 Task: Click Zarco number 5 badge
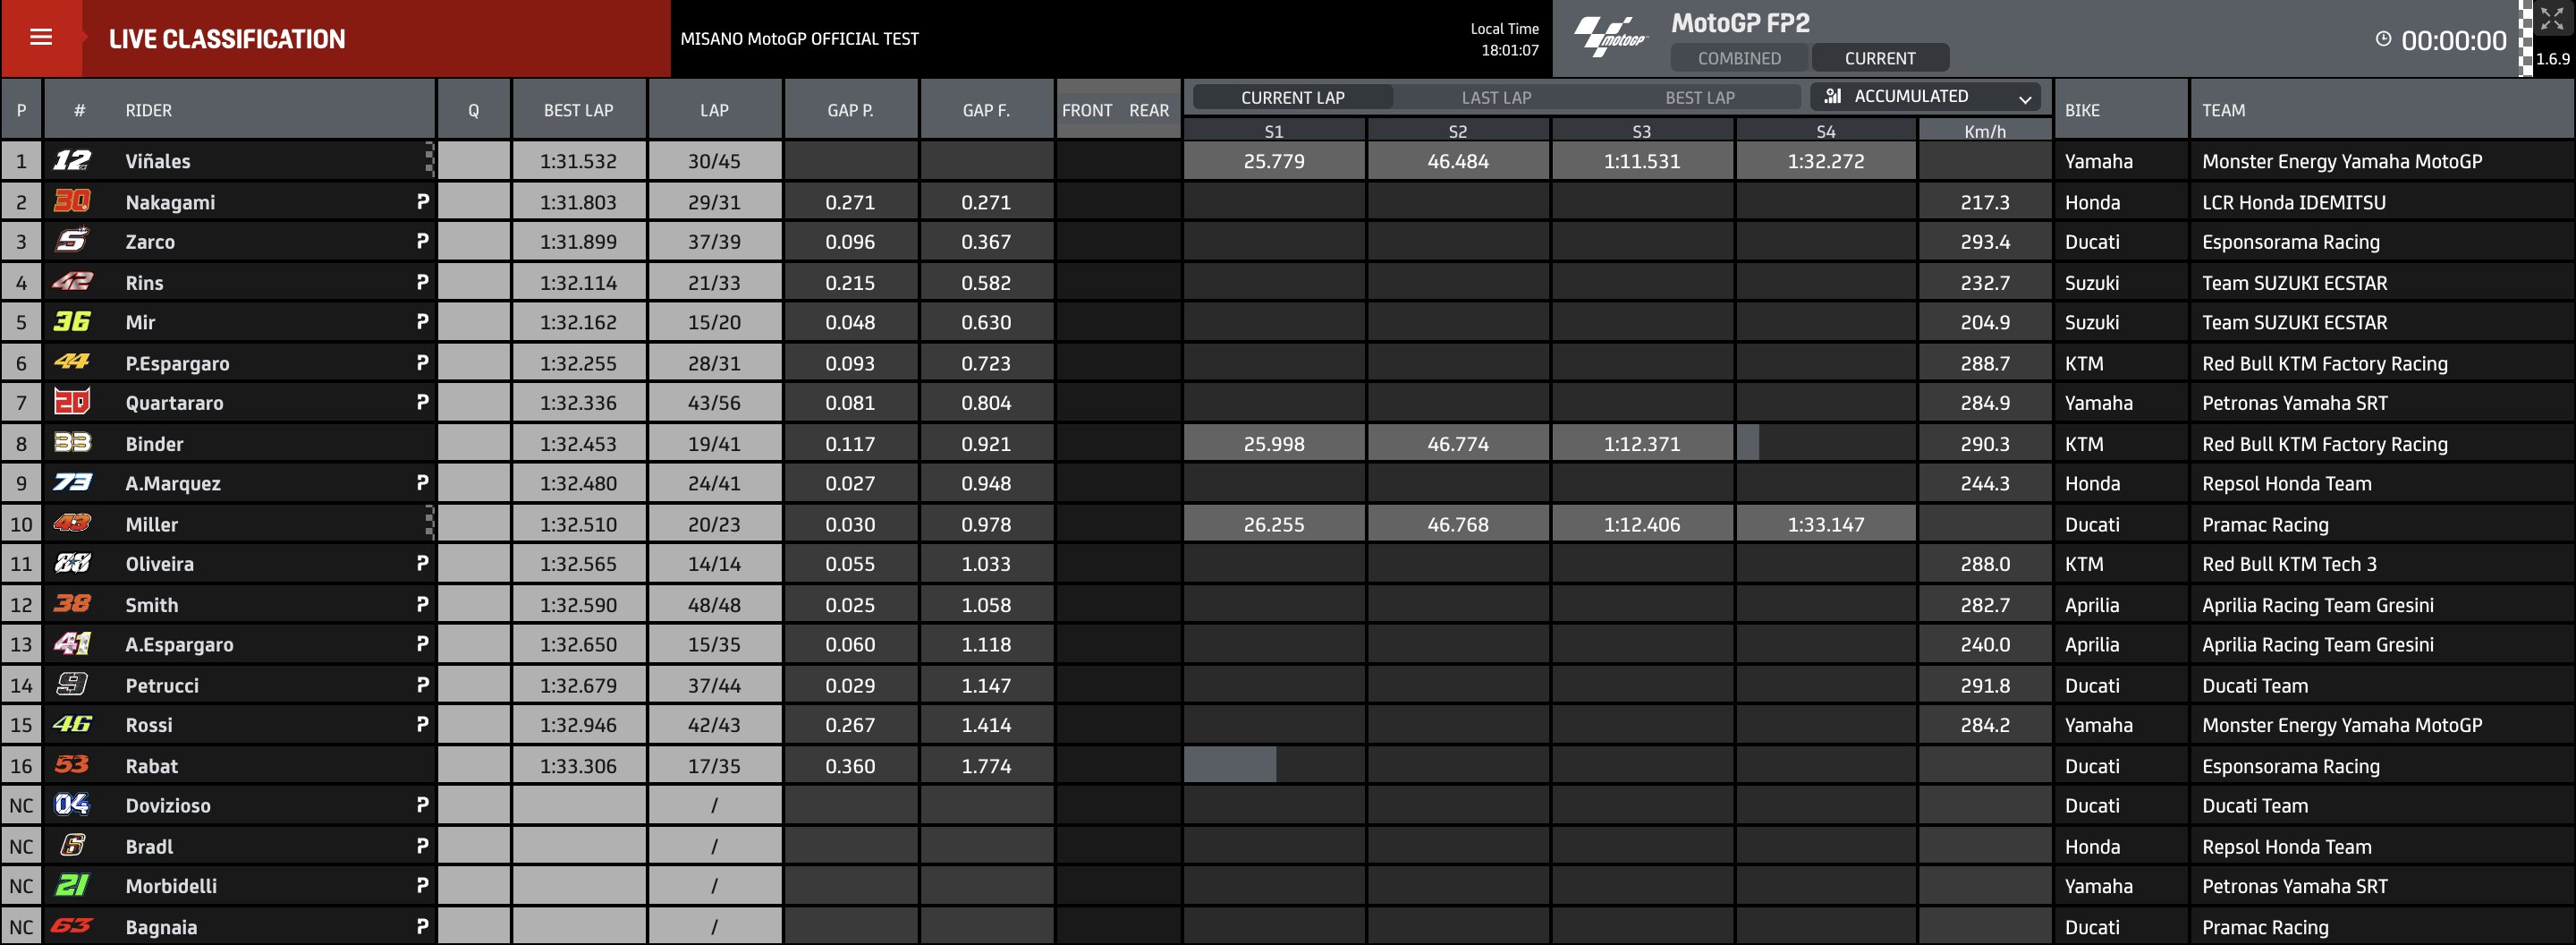tap(72, 241)
